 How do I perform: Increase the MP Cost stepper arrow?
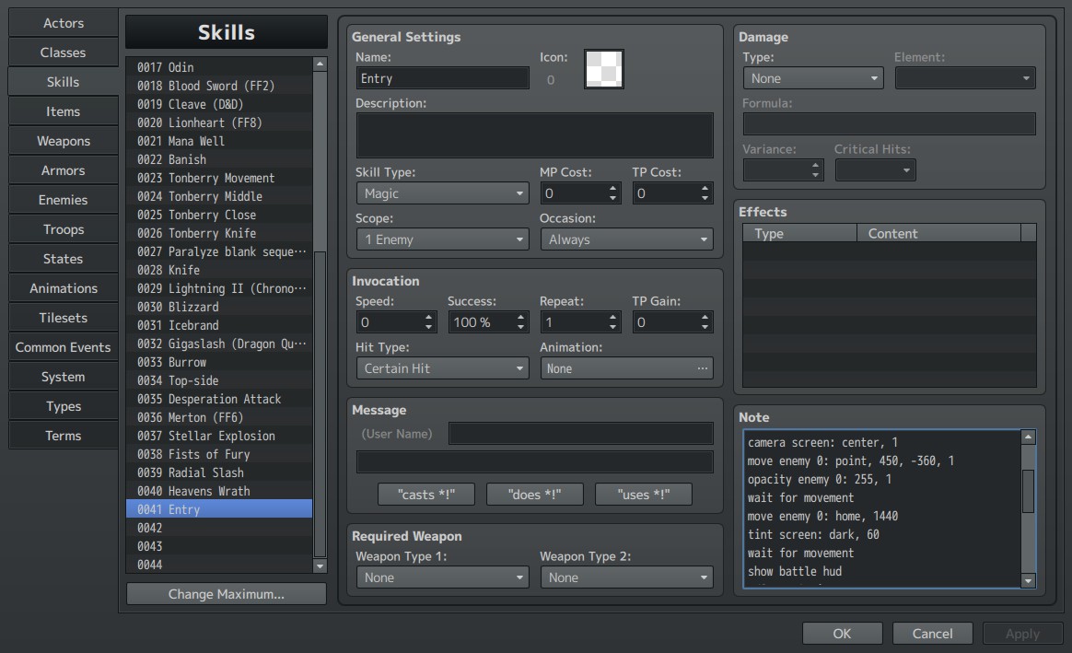(x=612, y=189)
